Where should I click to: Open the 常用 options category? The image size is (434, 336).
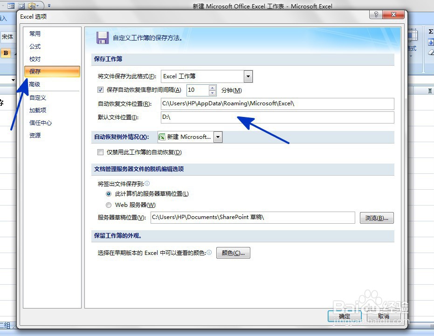click(35, 34)
